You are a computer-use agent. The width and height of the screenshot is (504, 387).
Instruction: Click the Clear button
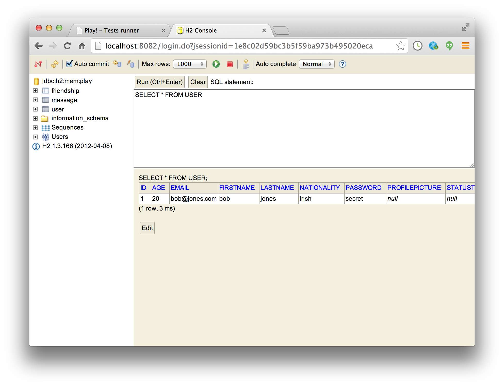click(198, 82)
